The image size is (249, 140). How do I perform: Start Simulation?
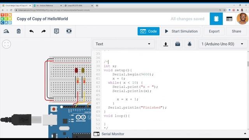click(181, 31)
